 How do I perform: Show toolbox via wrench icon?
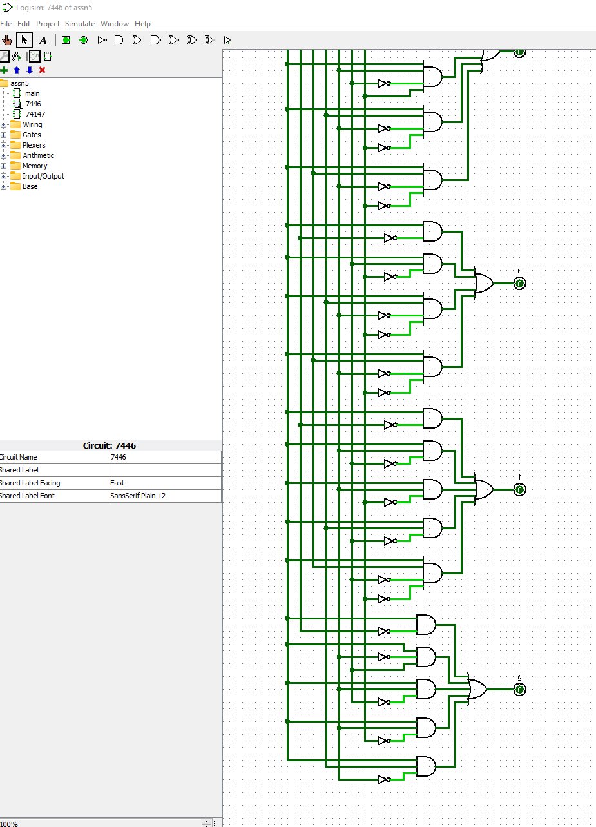(x=4, y=56)
